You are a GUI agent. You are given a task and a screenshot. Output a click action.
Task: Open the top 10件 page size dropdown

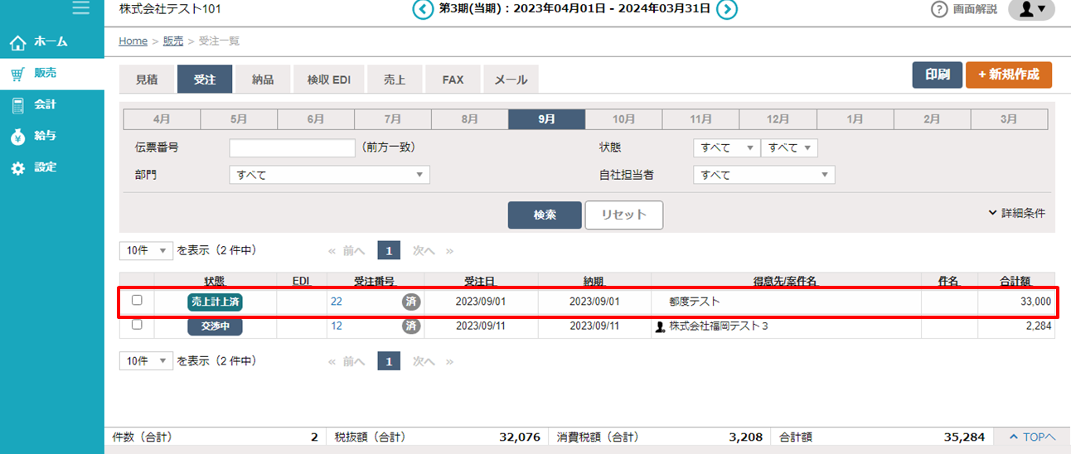(146, 250)
